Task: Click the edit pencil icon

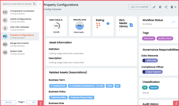Action: pos(154,7)
